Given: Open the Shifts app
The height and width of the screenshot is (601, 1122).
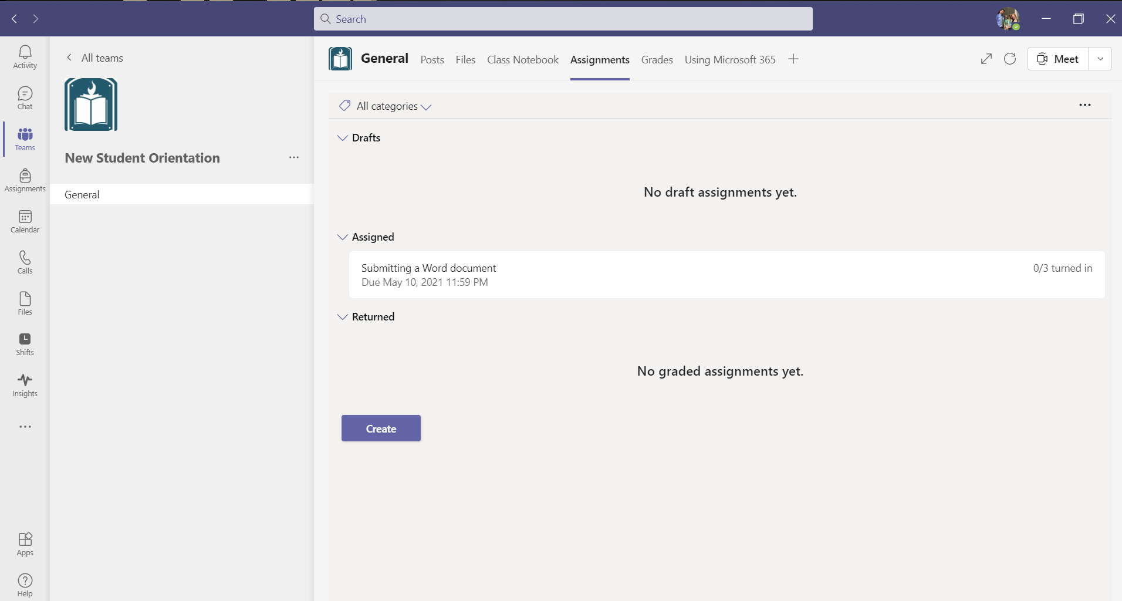Looking at the screenshot, I should tap(25, 345).
